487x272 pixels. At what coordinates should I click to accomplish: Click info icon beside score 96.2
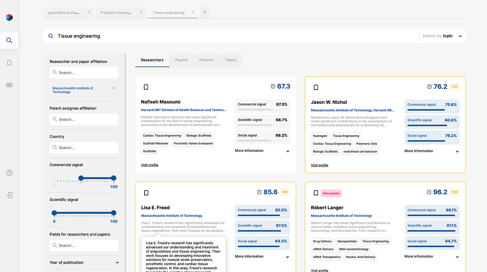pos(429,192)
